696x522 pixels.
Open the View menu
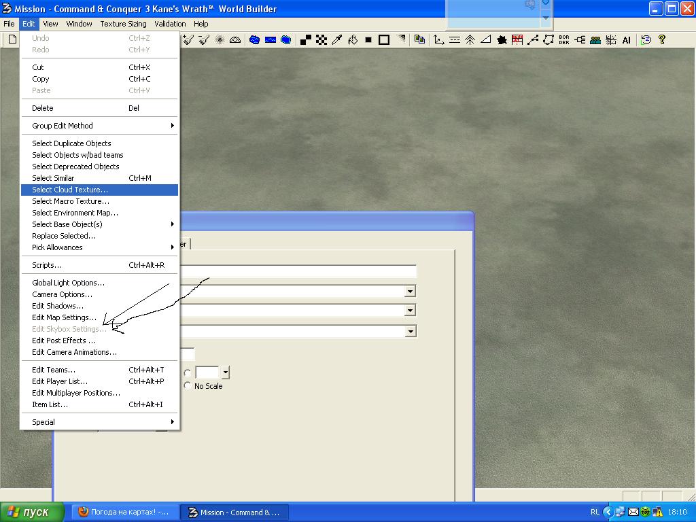pyautogui.click(x=50, y=24)
